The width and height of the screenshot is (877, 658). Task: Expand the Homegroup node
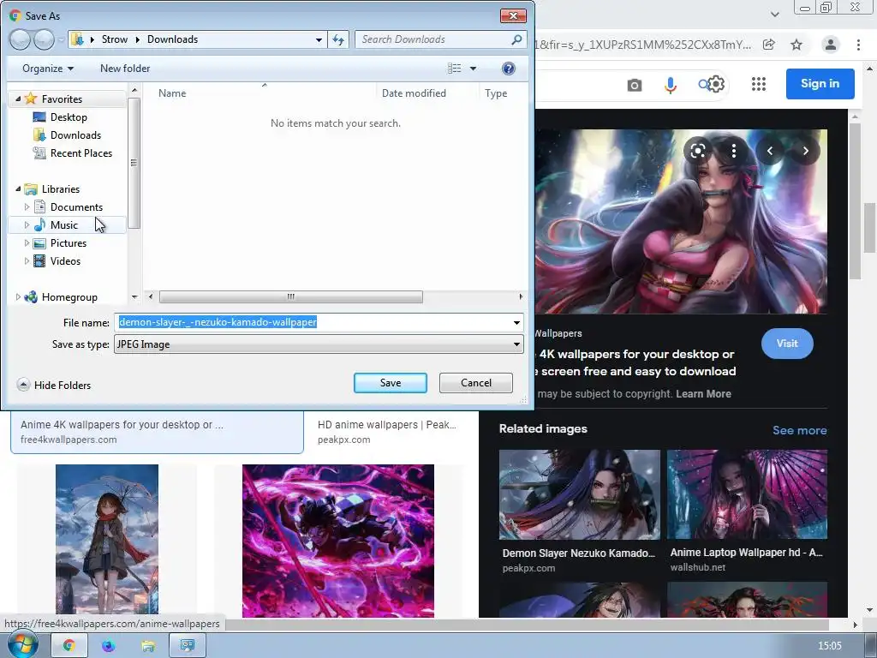coord(18,297)
